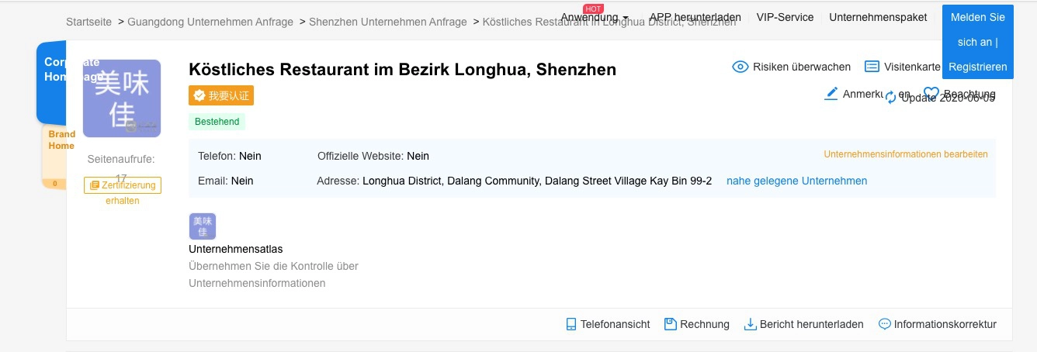Click the Informationskorrektur speech bubble icon

click(884, 324)
